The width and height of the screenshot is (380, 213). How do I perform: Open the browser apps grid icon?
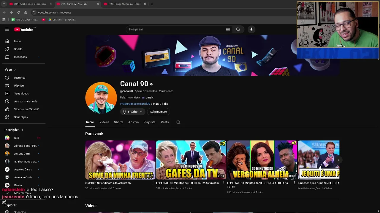[x=4, y=20]
